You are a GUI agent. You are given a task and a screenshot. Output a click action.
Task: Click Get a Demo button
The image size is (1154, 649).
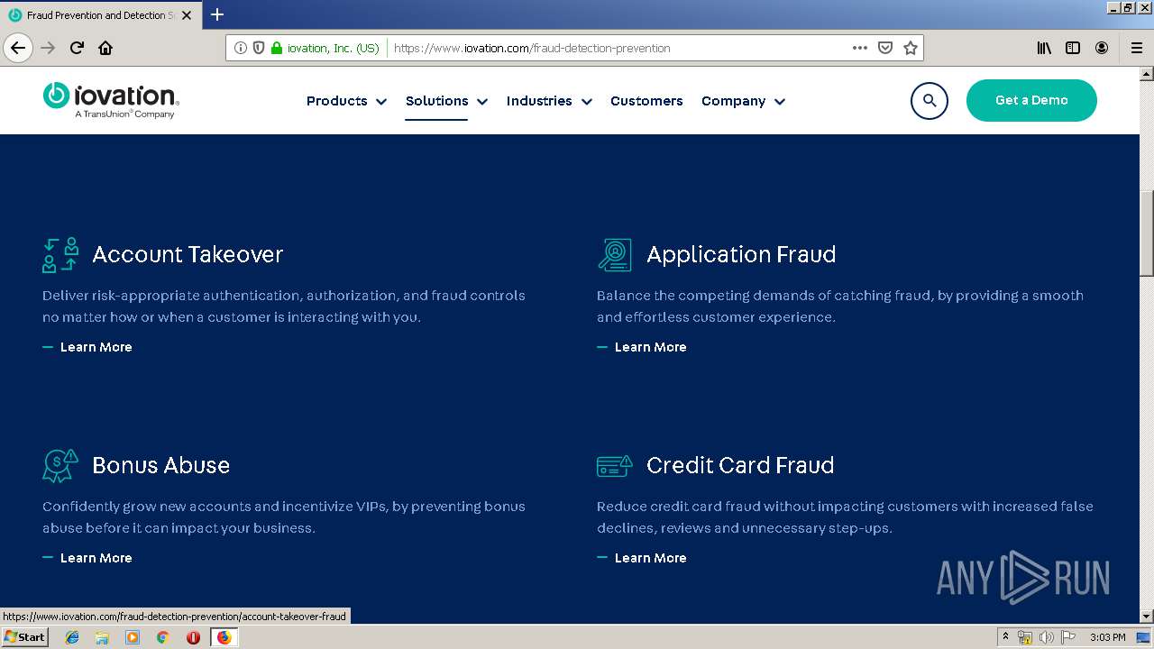pyautogui.click(x=1031, y=100)
